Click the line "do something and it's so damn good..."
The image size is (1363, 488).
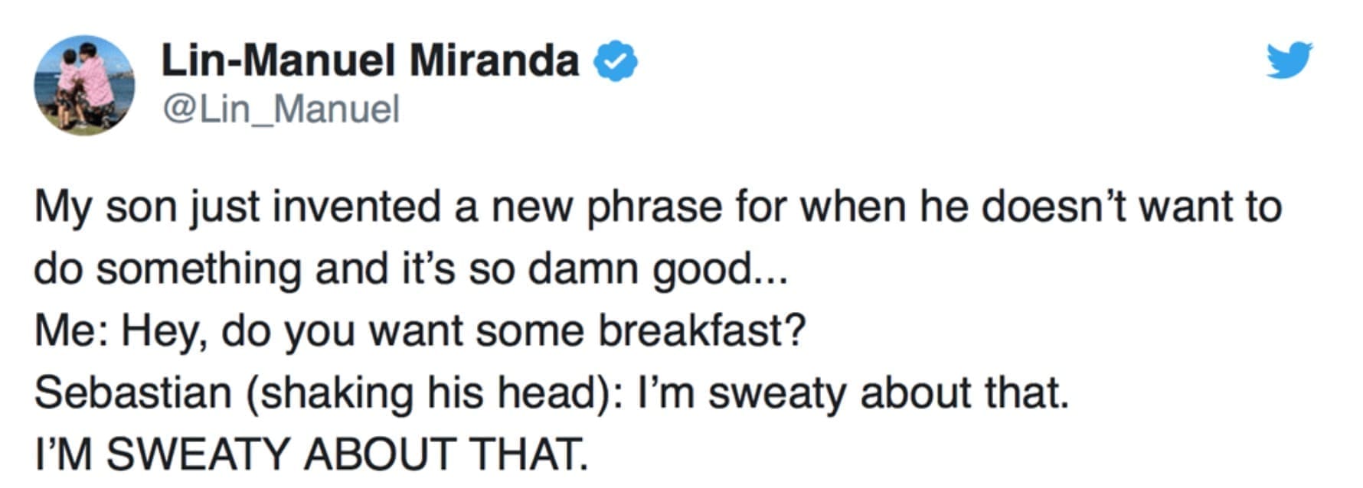pos(410,269)
